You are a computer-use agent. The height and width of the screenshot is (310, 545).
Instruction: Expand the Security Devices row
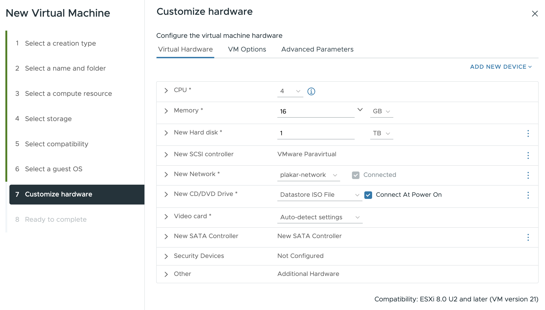pos(166,256)
